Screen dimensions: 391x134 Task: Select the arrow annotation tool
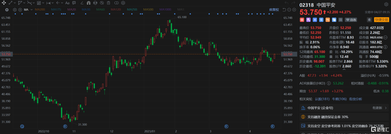tap(58, 3)
